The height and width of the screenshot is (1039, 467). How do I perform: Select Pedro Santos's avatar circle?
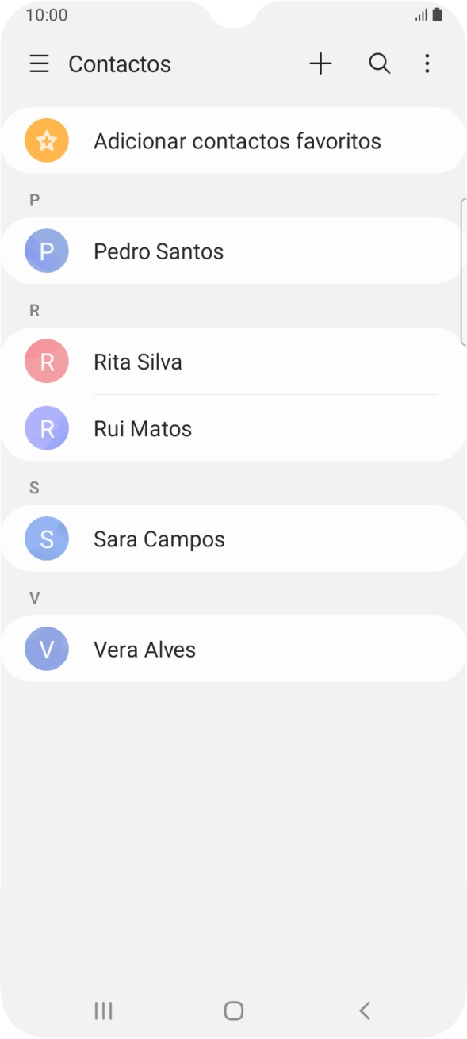[x=46, y=251]
